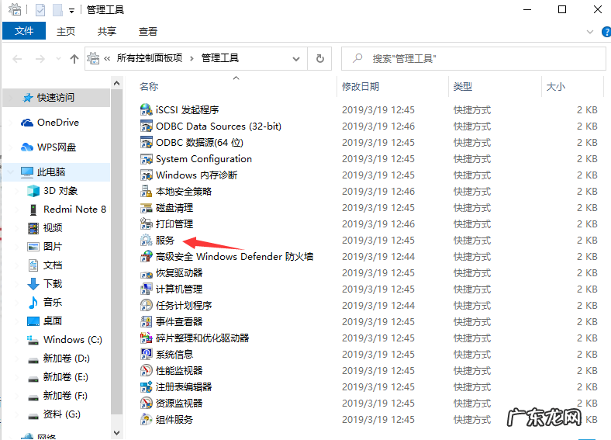The image size is (611, 440).
Task: Click the help question mark icon
Action: click(606, 32)
